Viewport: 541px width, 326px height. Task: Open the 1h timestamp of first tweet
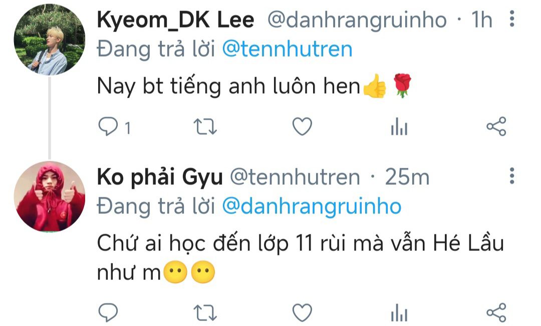(x=482, y=20)
